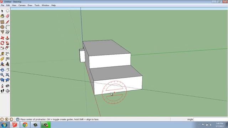Show hidden system tray icons

(199, 125)
